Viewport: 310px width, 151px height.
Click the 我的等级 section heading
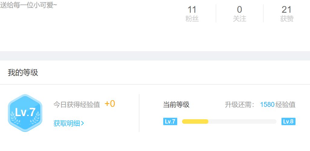coord(23,73)
